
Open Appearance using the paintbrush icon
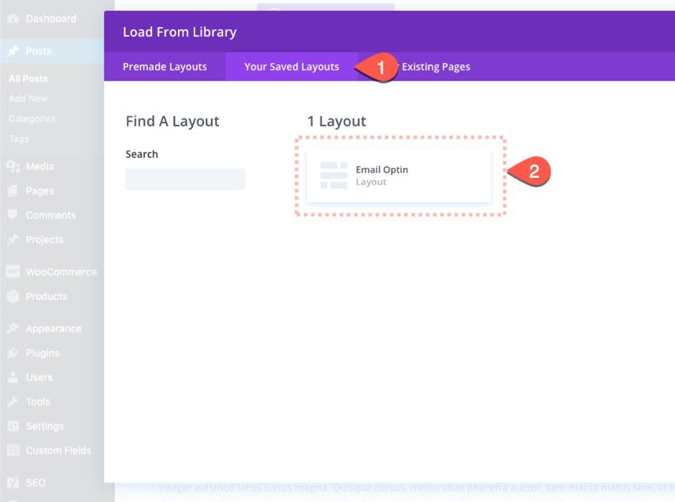point(12,328)
